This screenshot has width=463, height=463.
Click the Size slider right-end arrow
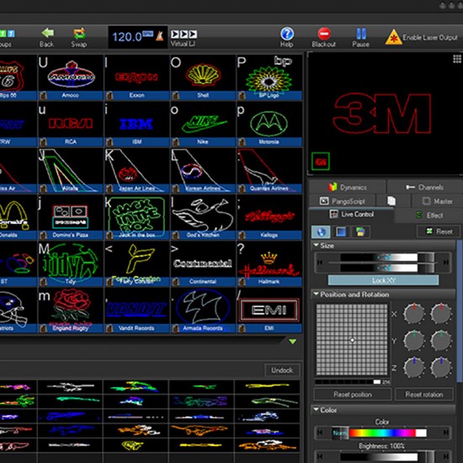tap(445, 262)
